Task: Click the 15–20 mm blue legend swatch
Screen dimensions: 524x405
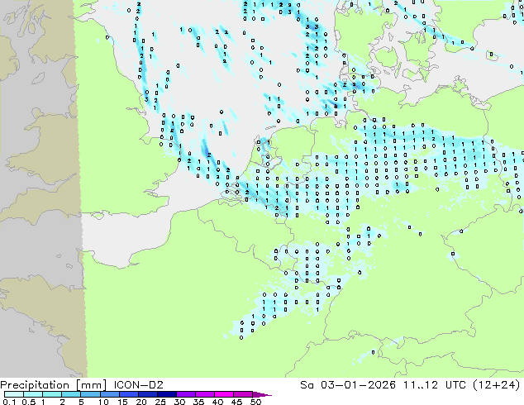Action: [x=128, y=394]
